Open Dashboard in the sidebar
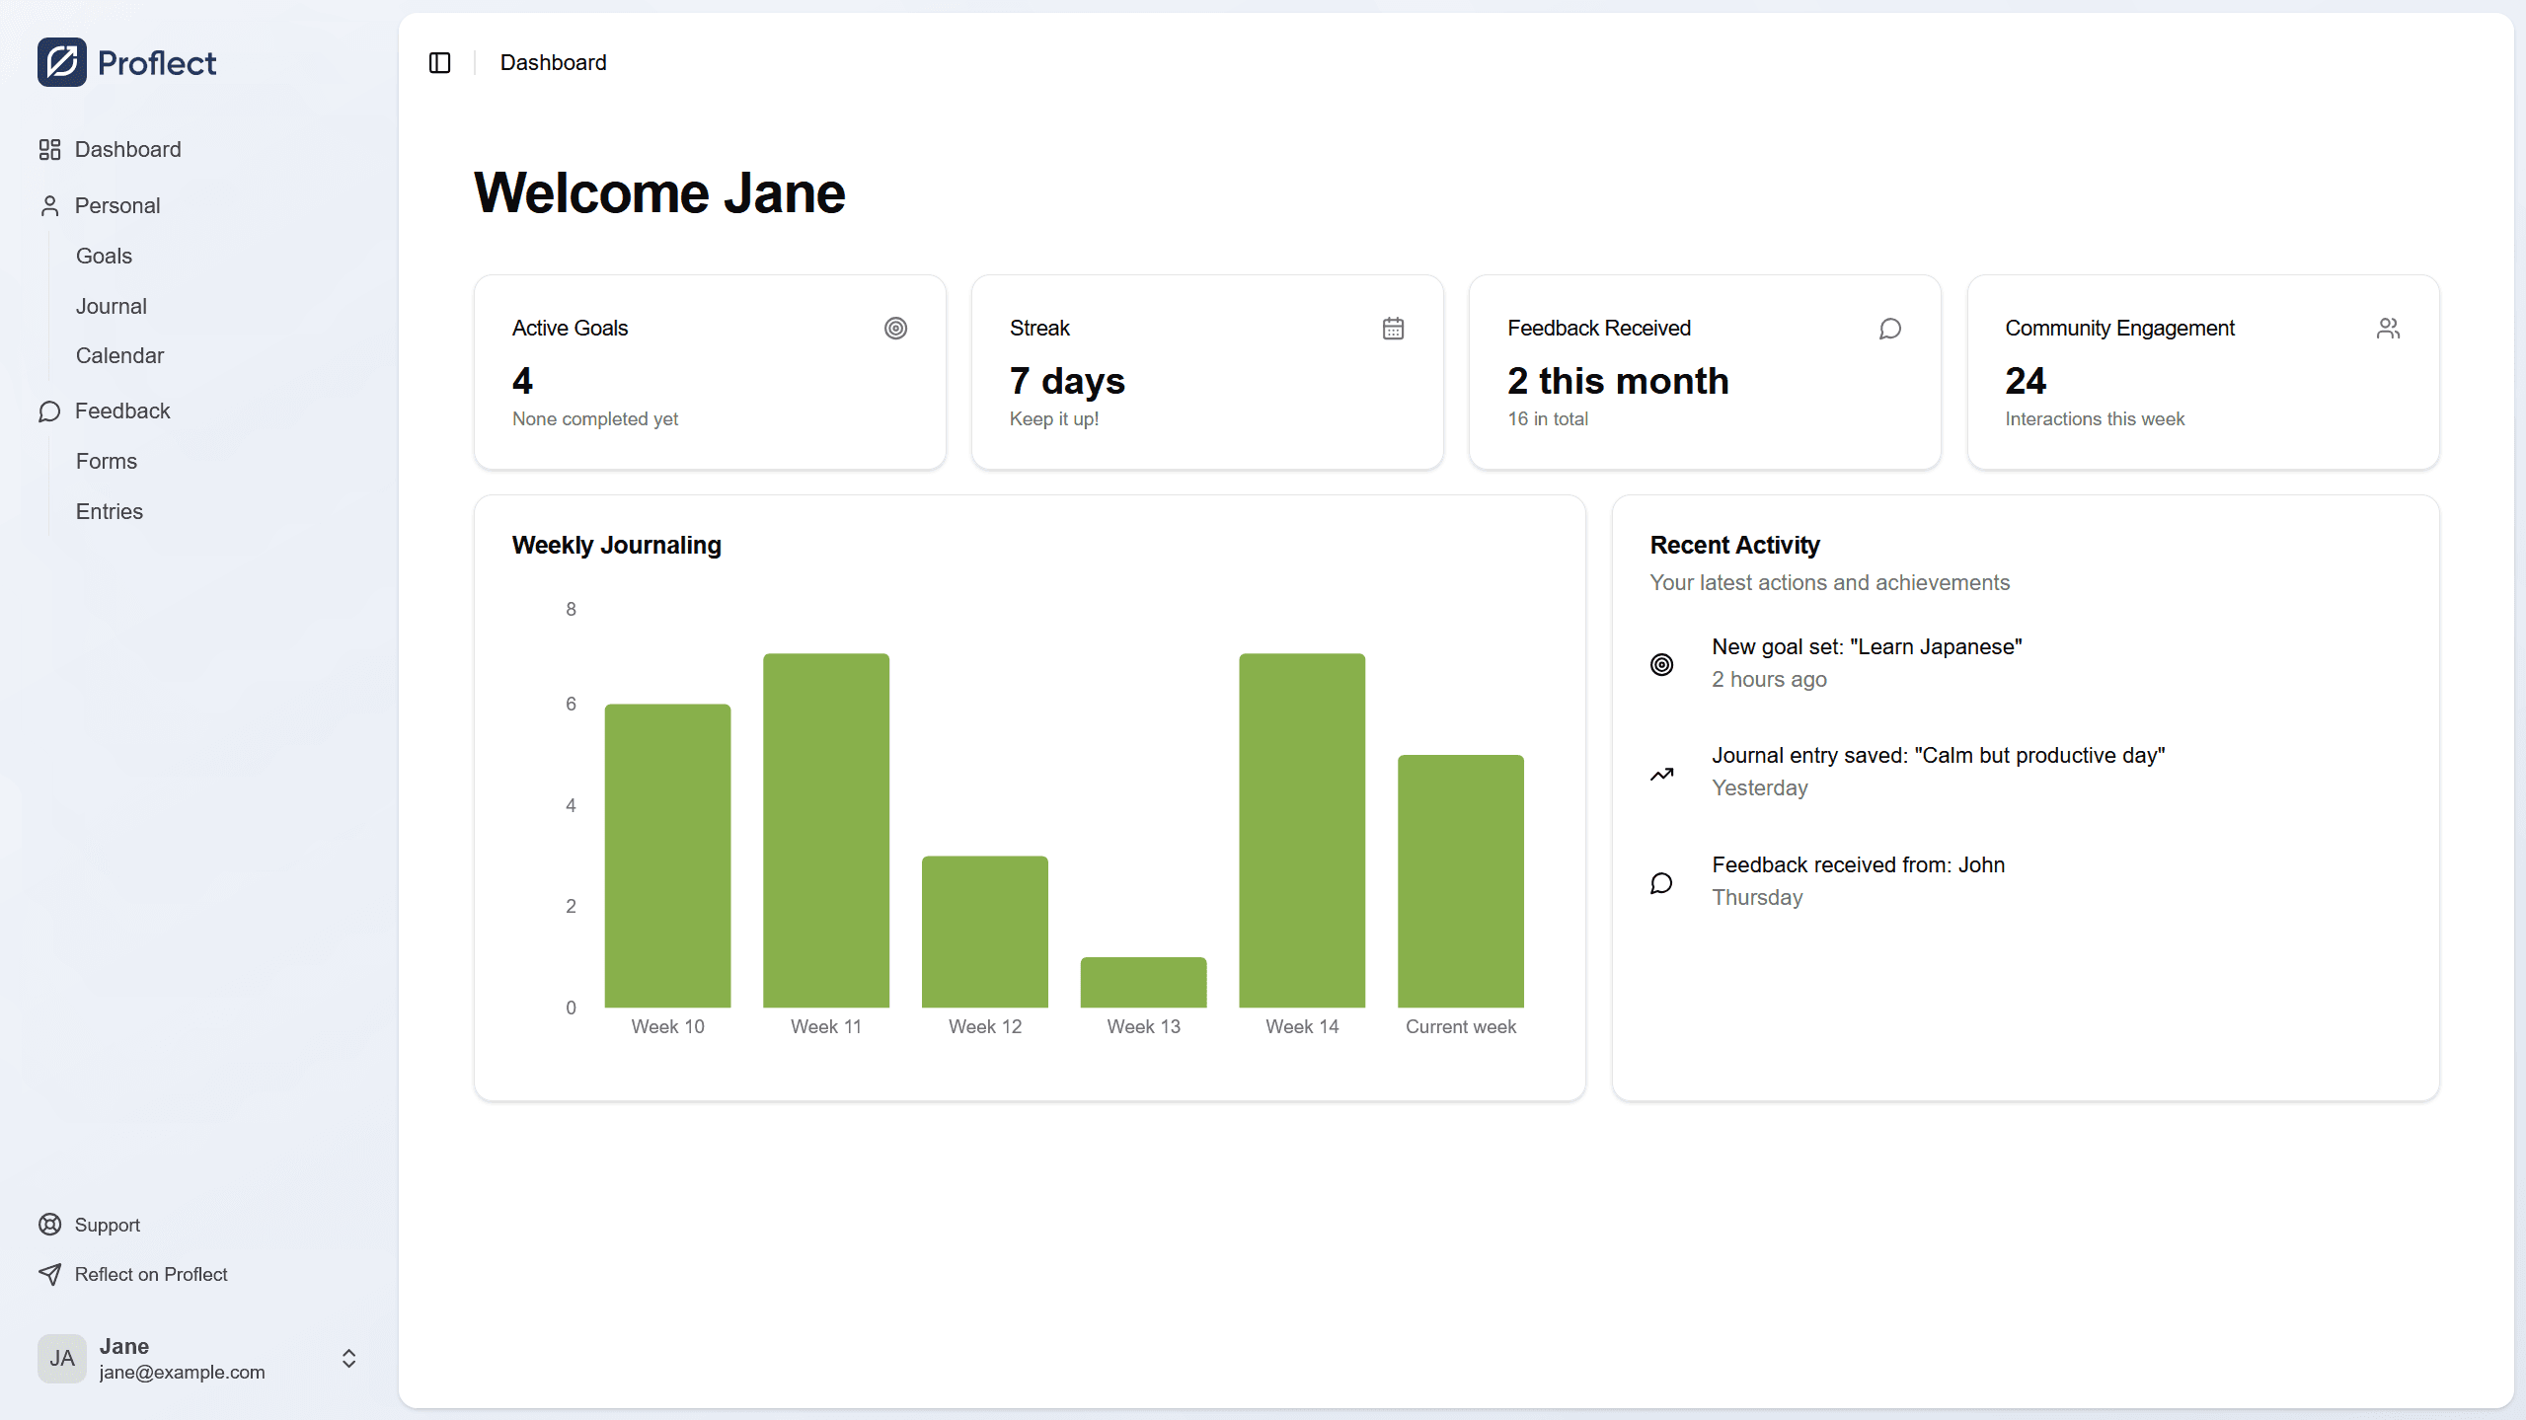The height and width of the screenshot is (1420, 2526). [127, 149]
